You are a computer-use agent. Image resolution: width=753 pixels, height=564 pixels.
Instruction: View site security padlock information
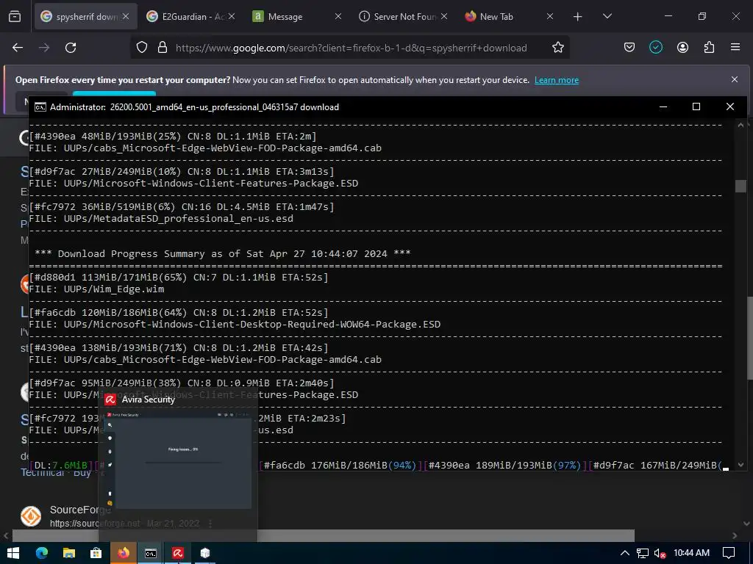163,48
